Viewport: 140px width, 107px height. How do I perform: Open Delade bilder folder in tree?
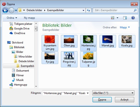24,61
